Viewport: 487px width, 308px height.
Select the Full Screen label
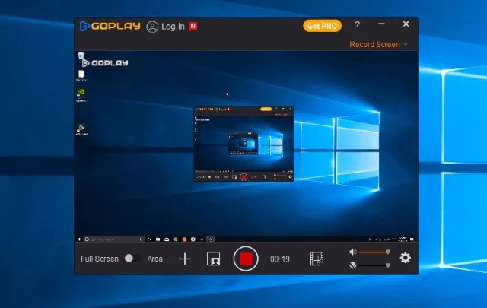100,259
